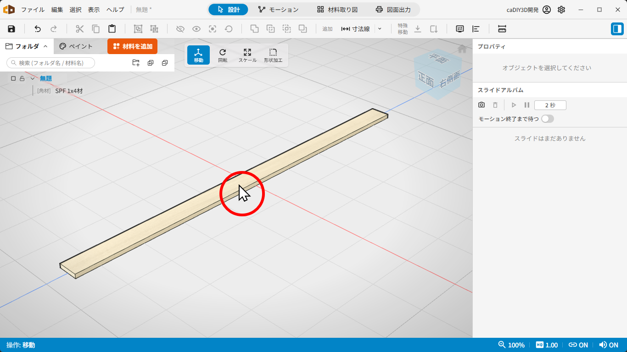Switch to the 材料取り図 mode

[x=337, y=10]
